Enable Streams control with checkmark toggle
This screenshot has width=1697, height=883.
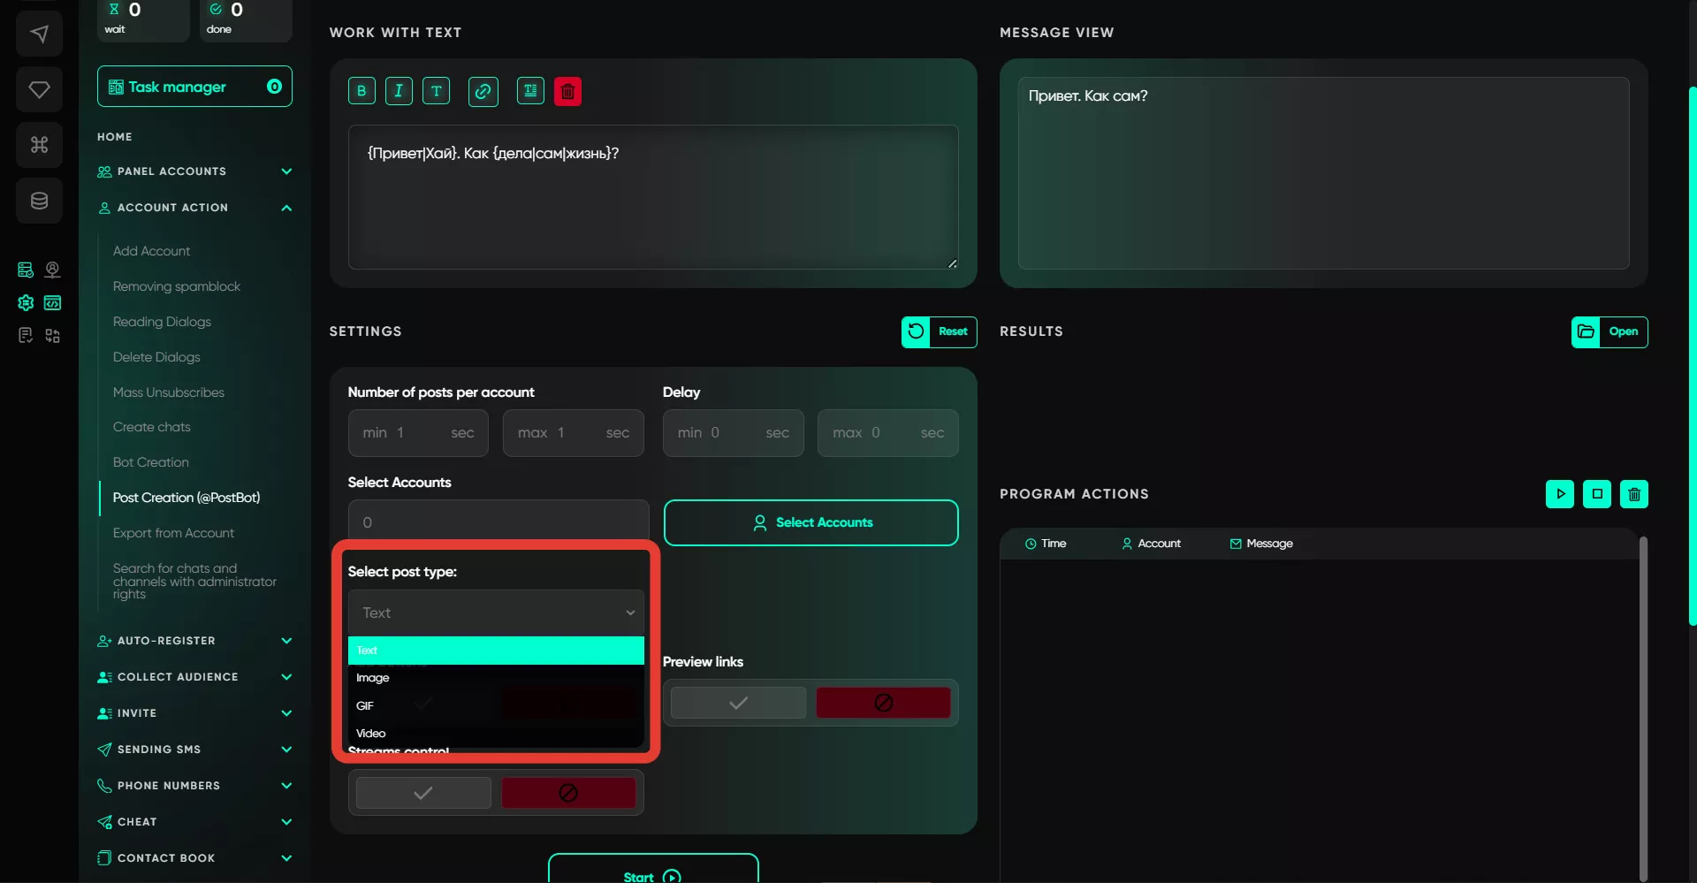coord(423,793)
